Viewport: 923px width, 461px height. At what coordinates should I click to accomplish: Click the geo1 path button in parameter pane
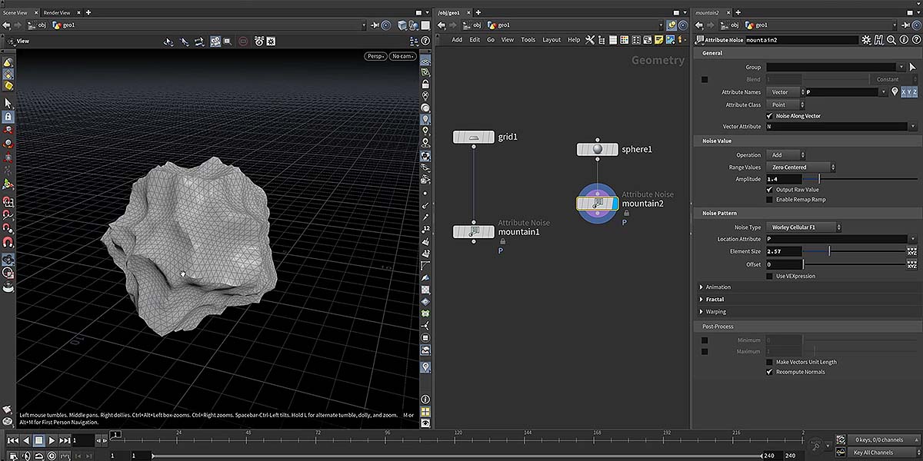tap(755, 25)
